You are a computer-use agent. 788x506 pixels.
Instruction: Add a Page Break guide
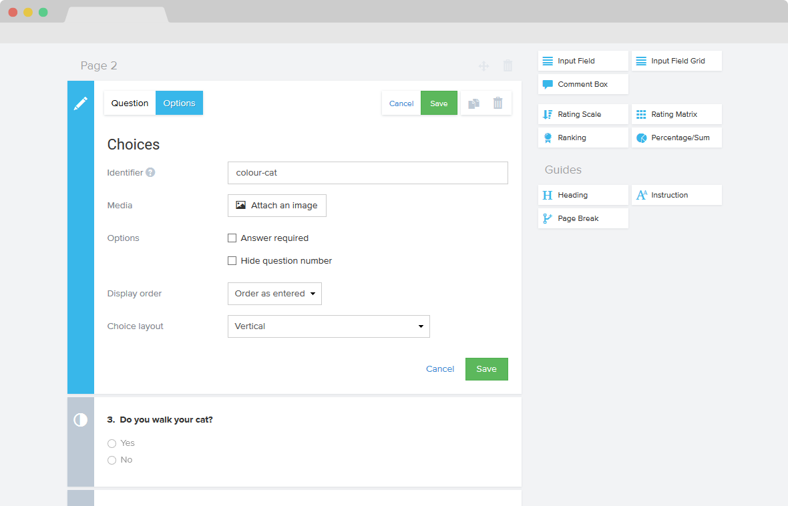click(583, 218)
